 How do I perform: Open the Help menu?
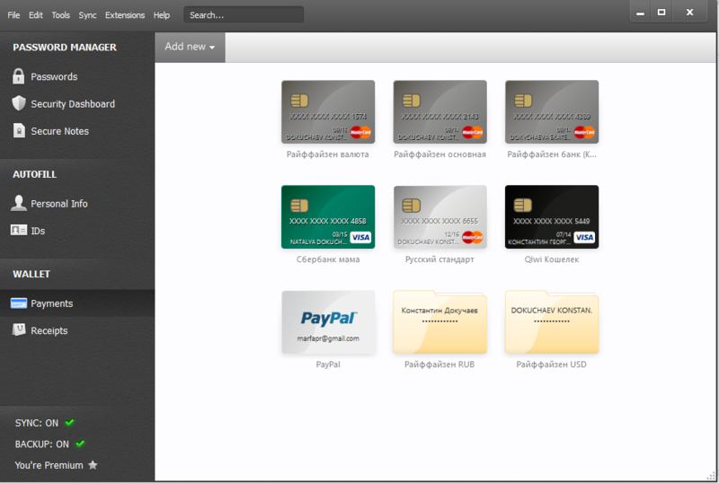pyautogui.click(x=162, y=15)
